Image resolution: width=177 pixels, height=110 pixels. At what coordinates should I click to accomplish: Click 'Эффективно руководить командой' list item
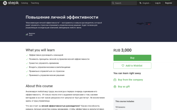click(x=46, y=55)
